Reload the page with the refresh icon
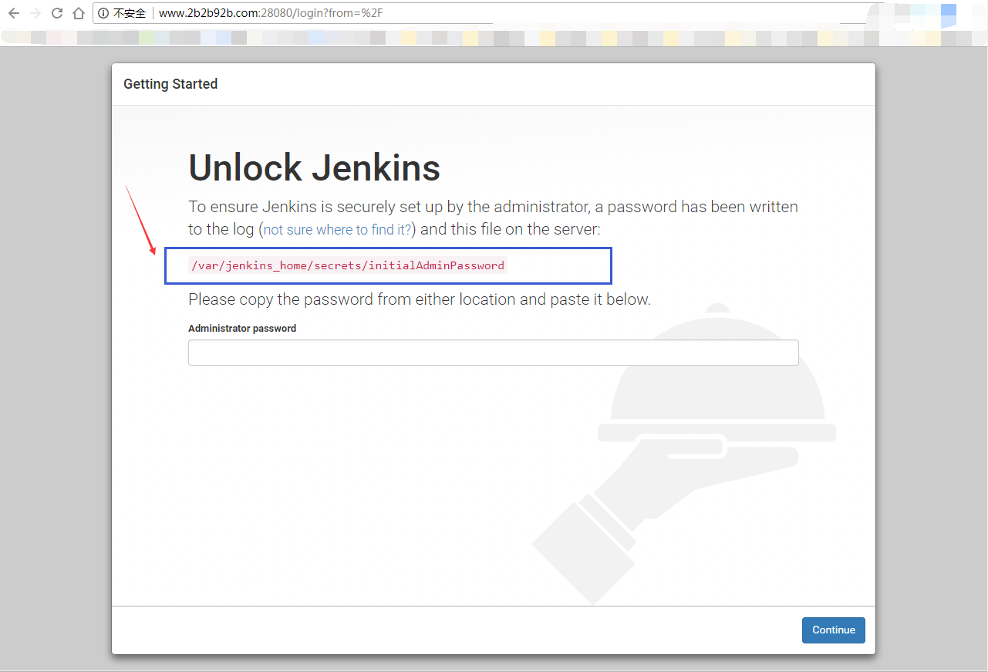 (56, 13)
